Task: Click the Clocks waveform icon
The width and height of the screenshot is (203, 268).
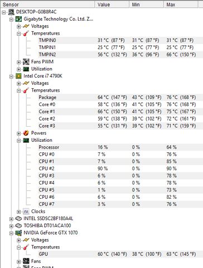Action: [26, 212]
